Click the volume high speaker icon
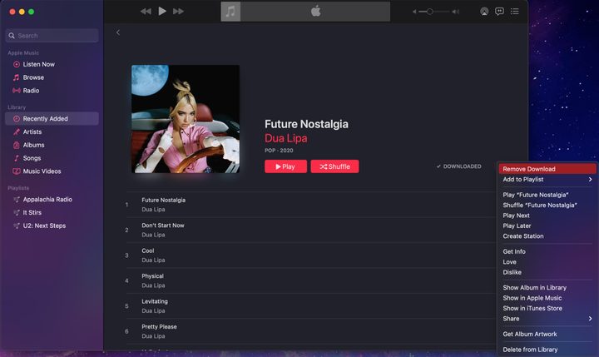The height and width of the screenshot is (357, 599). click(x=455, y=12)
